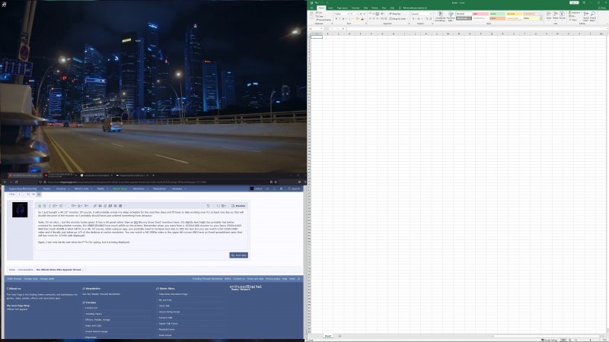609x342 pixels.
Task: Click the Format cells icon in Excel
Action: (562, 15)
